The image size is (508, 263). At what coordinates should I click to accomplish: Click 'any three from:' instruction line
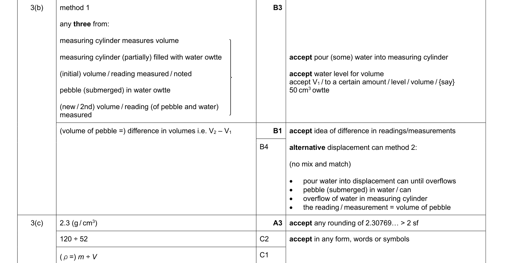84,24
